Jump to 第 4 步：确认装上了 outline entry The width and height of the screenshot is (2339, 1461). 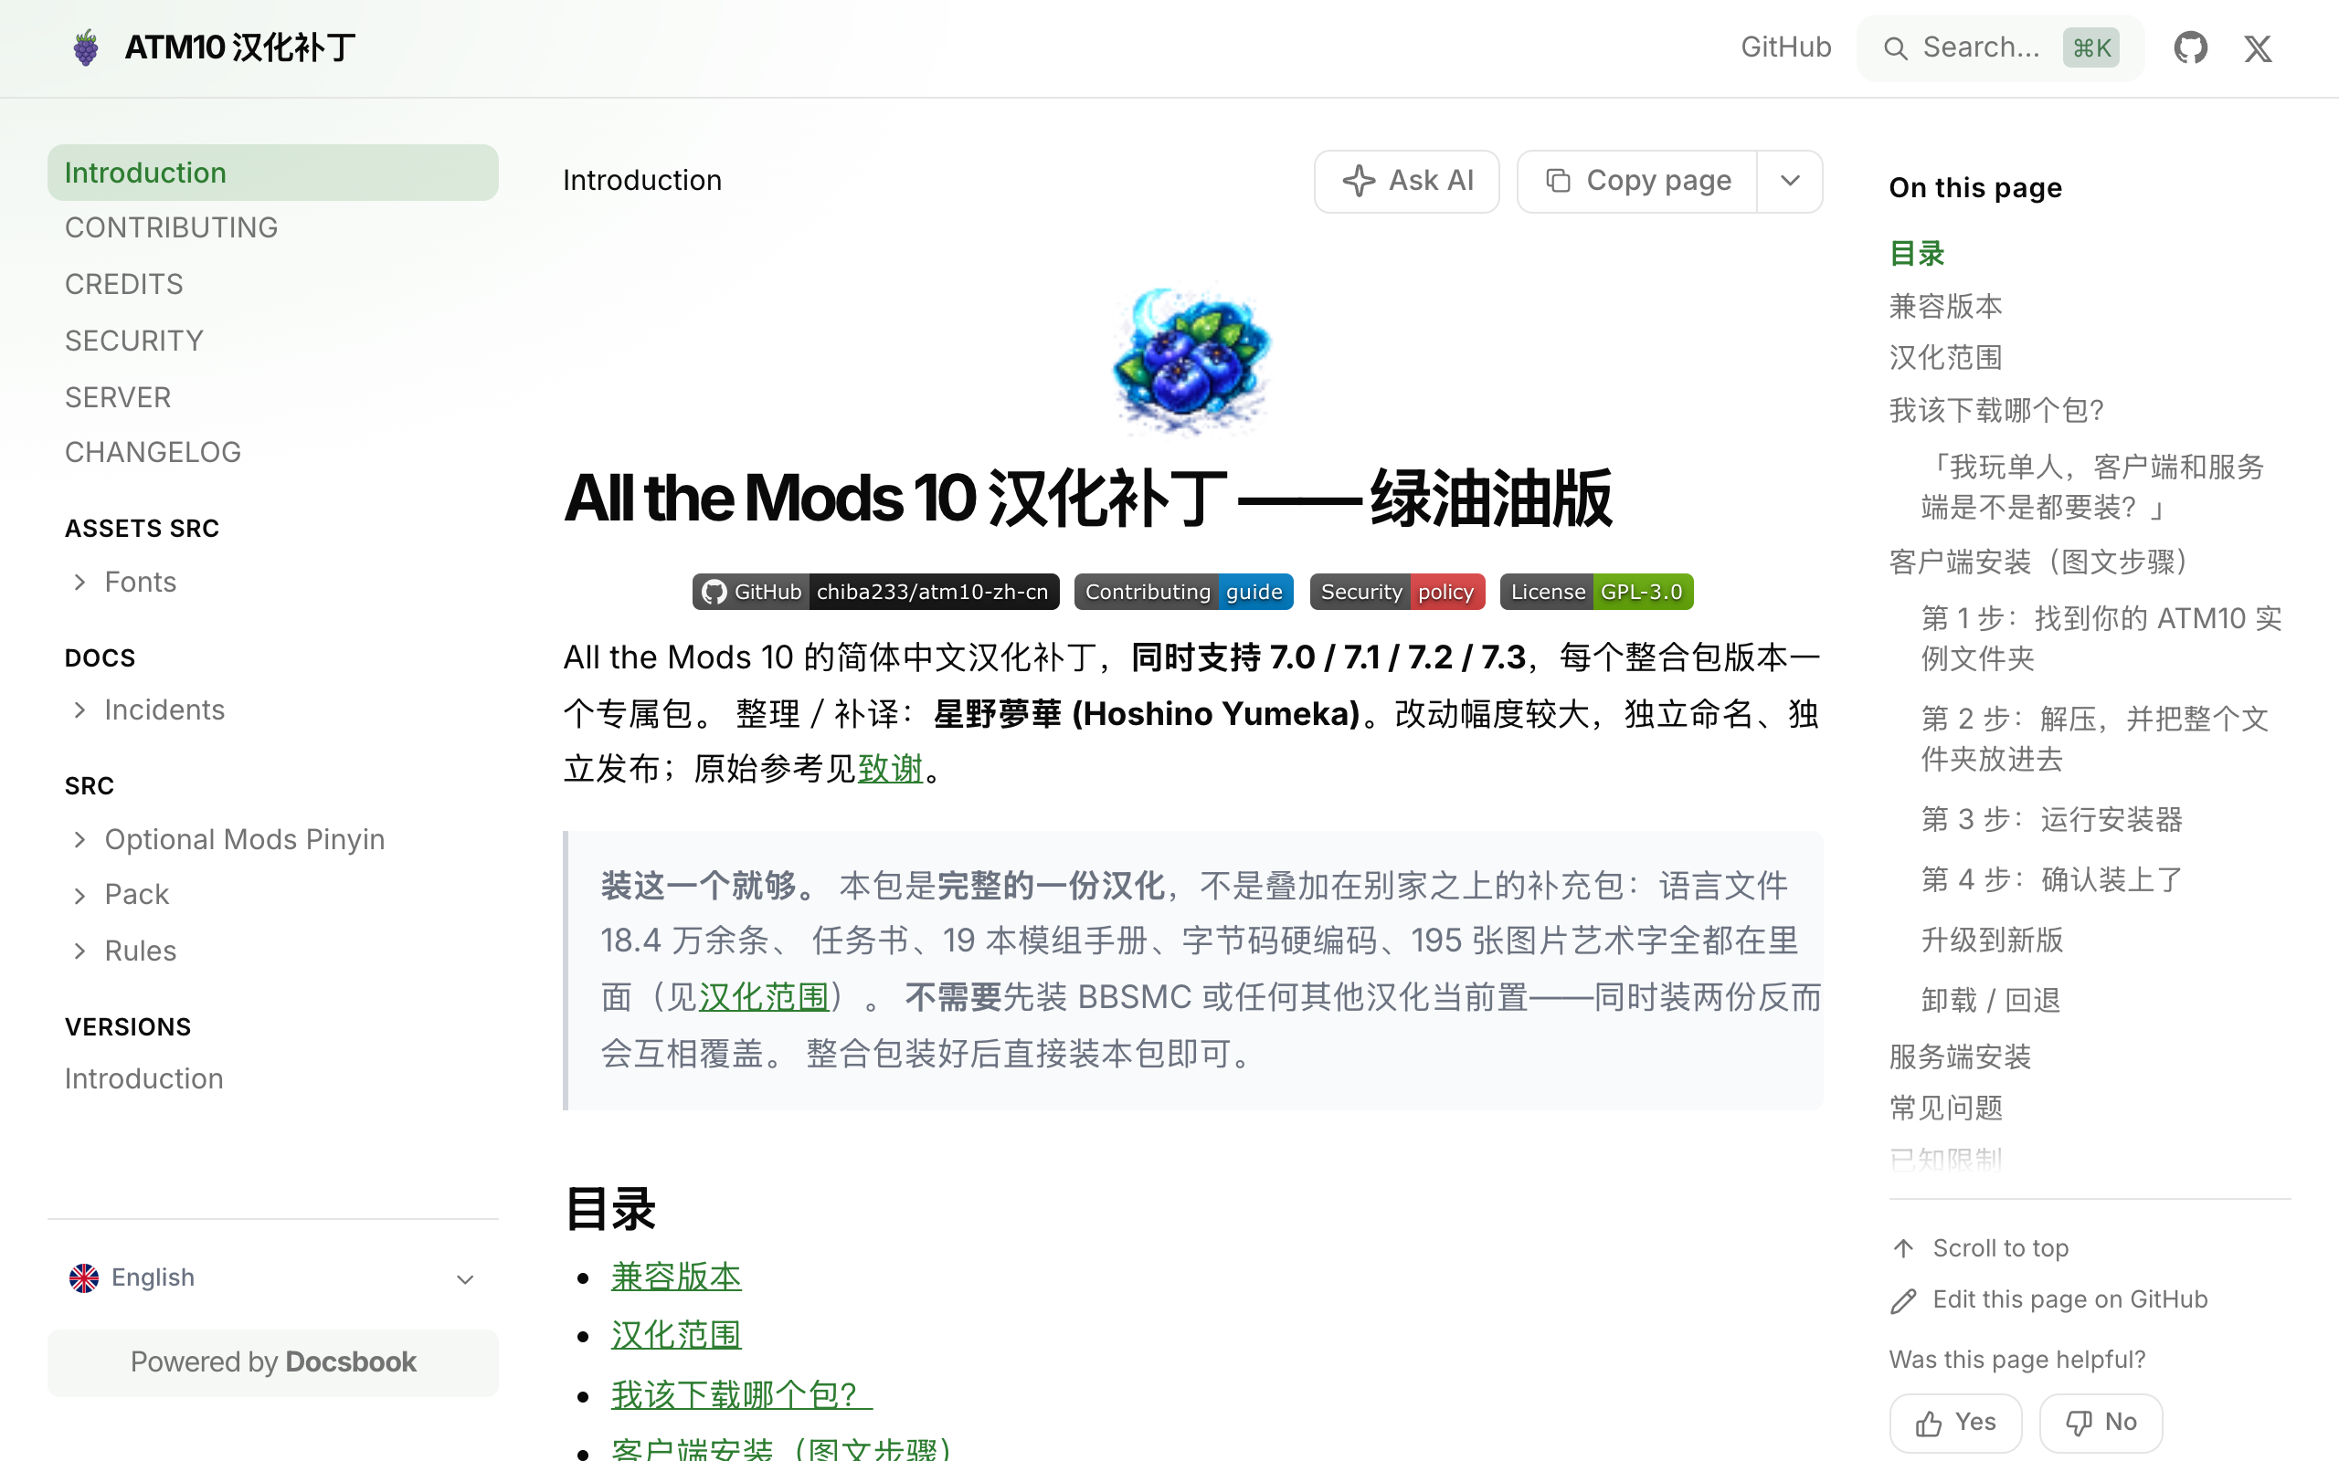point(2051,880)
